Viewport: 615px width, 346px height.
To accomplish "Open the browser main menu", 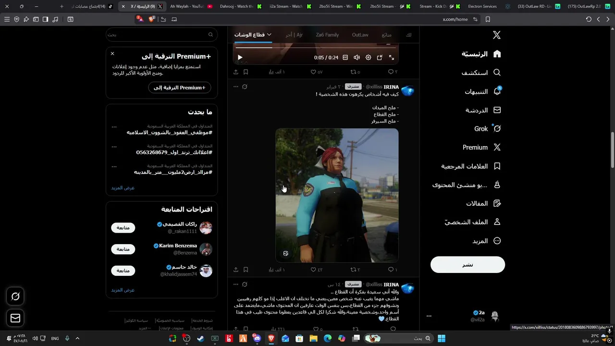I will tap(7, 19).
